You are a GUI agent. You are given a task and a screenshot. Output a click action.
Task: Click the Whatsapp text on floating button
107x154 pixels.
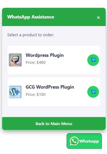pyautogui.click(x=89, y=141)
